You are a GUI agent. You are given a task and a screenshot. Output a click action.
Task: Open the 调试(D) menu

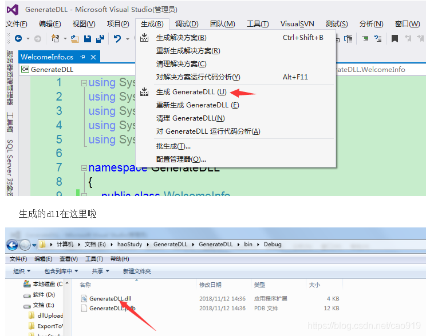click(x=187, y=24)
